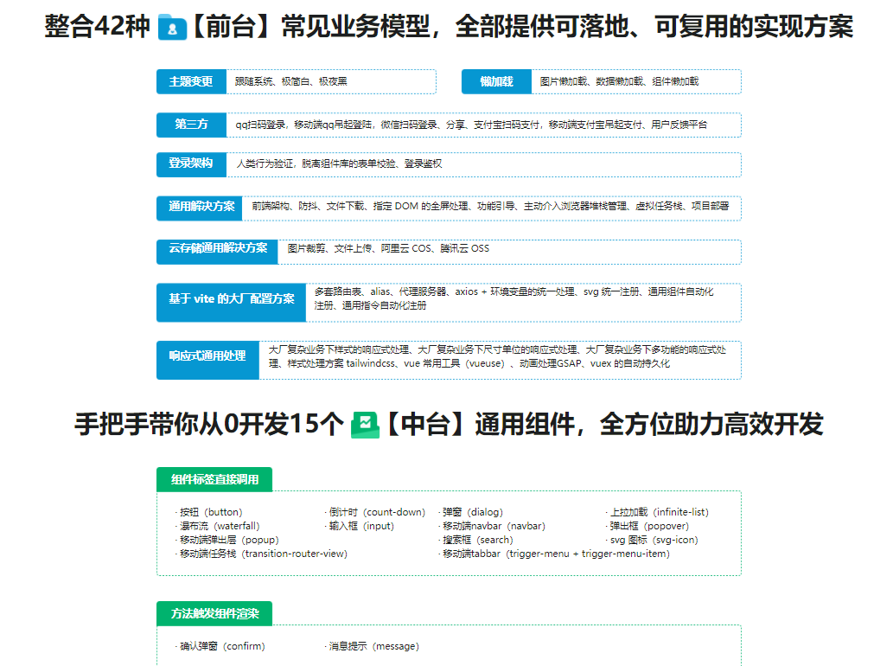The width and height of the screenshot is (893, 666).
Task: Select the green 方法触发组件渲染 tab
Action: 214,614
